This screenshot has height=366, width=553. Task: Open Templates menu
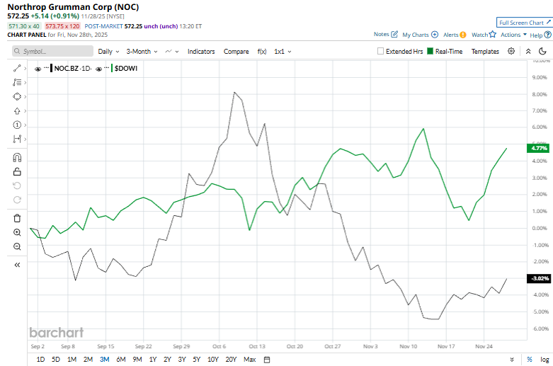pos(485,52)
